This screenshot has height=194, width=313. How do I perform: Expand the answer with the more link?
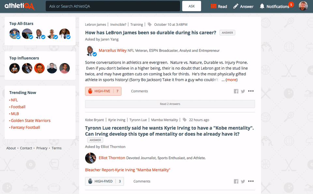tap(231, 80)
